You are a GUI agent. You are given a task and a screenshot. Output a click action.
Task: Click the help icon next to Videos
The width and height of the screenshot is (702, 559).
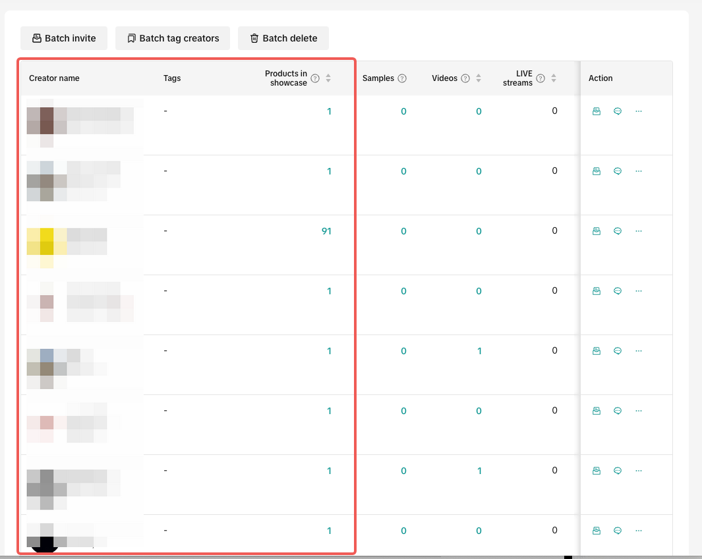click(x=465, y=78)
